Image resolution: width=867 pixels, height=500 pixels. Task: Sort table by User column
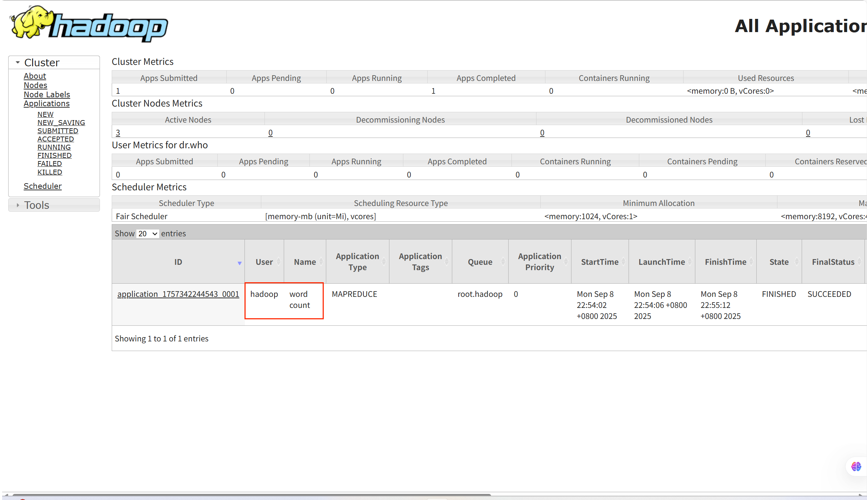point(264,262)
